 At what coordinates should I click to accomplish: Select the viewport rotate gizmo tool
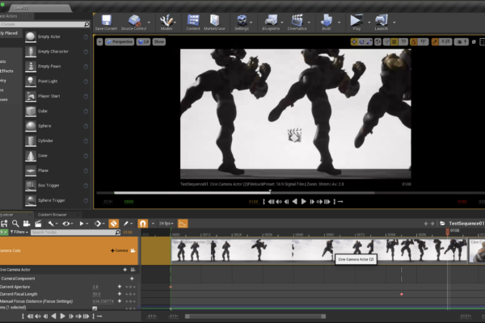[361, 42]
